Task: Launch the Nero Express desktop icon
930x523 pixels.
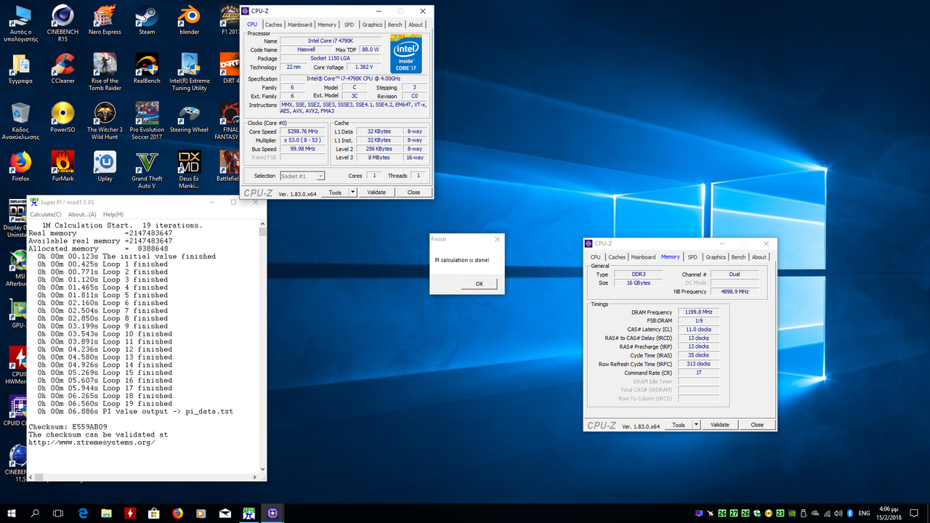Action: (x=105, y=20)
